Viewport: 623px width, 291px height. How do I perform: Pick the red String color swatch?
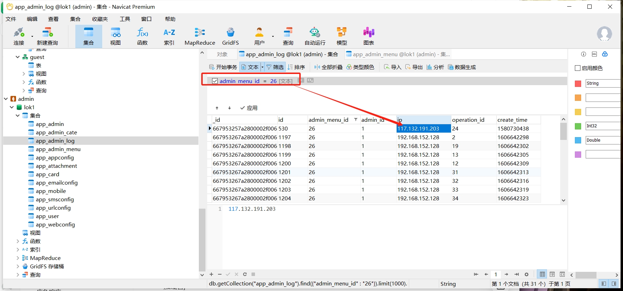pyautogui.click(x=578, y=83)
